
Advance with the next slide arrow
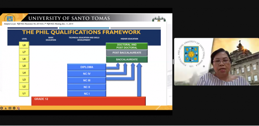pos(18,108)
